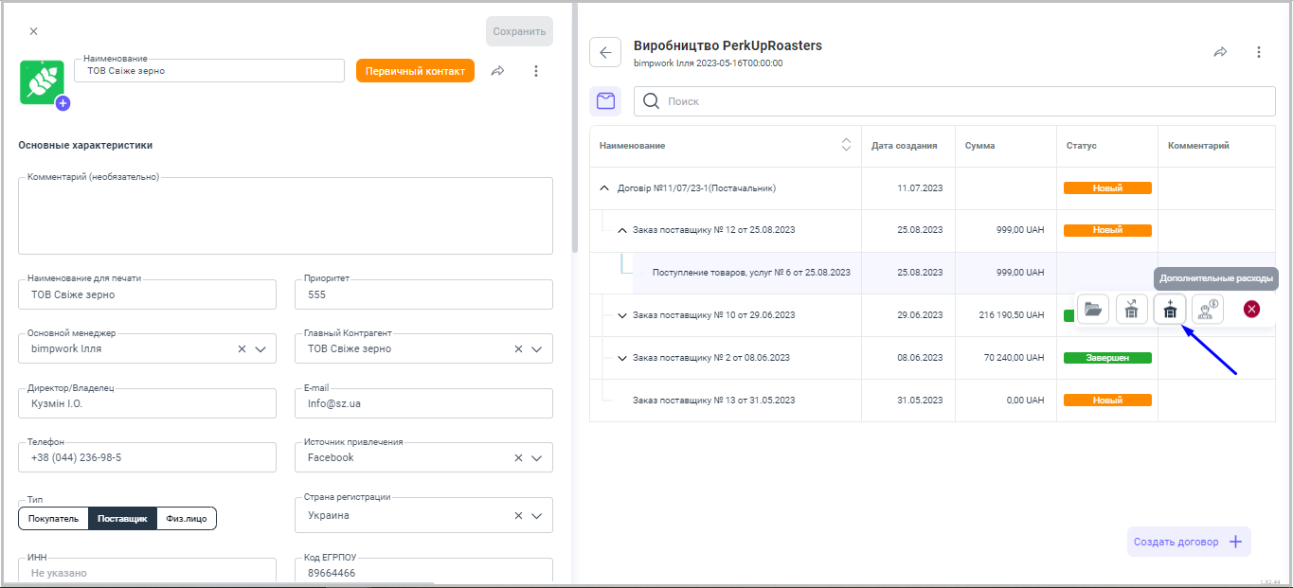Viewport: 1293px width, 588px height.
Task: Click Создать договор button
Action: (x=1188, y=542)
